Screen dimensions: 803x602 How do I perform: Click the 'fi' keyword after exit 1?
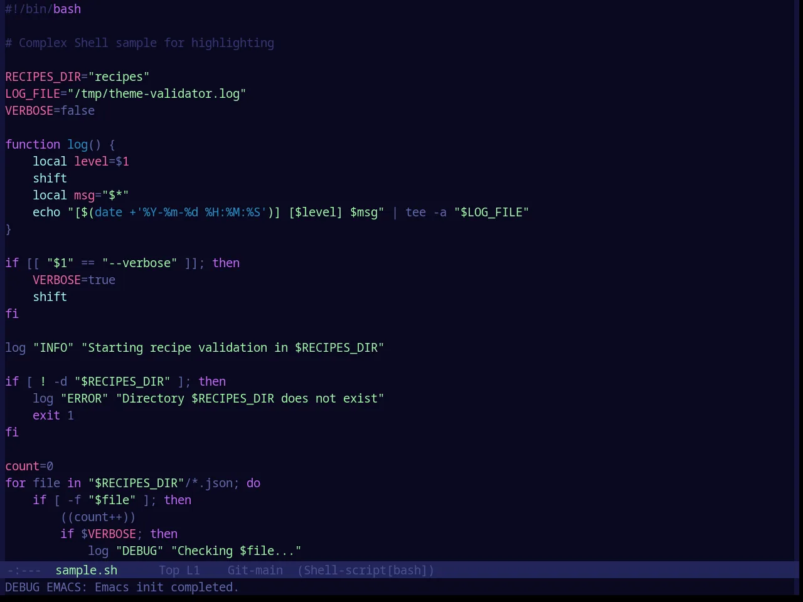click(12, 432)
